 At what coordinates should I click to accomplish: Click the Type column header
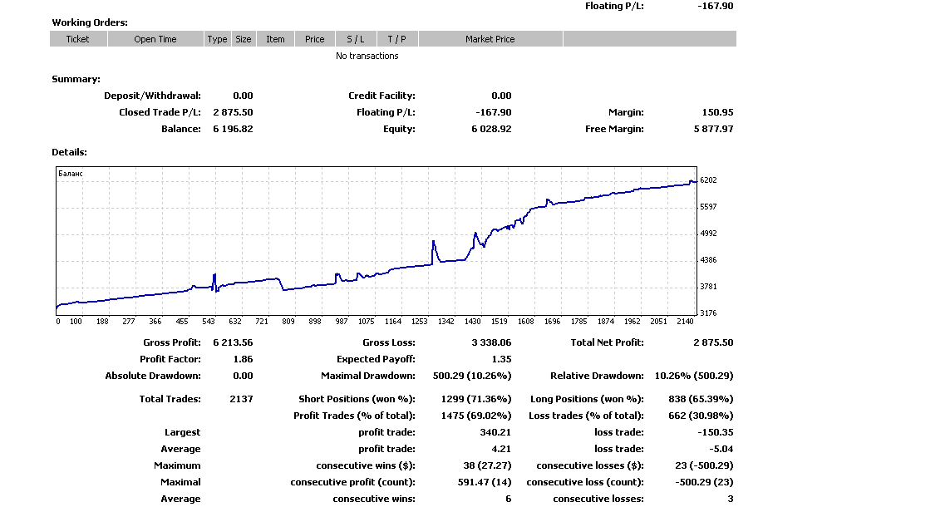[218, 39]
